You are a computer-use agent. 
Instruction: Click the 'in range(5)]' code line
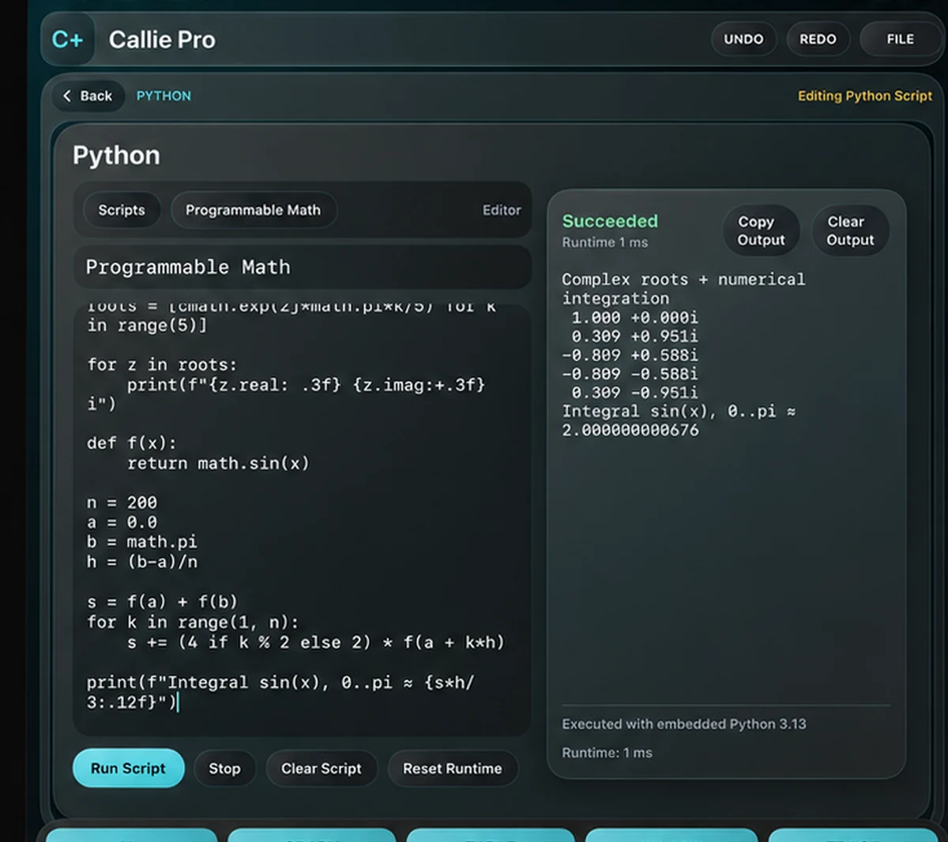147,325
